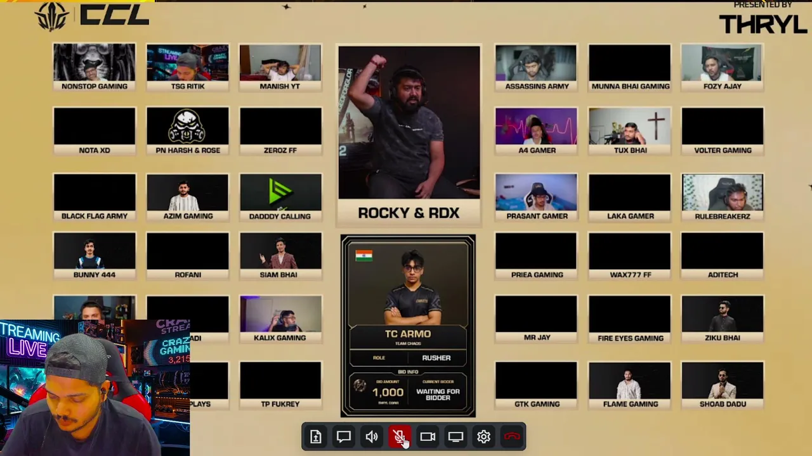Click the 1,000 bid amount
Viewport: 812px width, 456px height.
[x=388, y=393]
